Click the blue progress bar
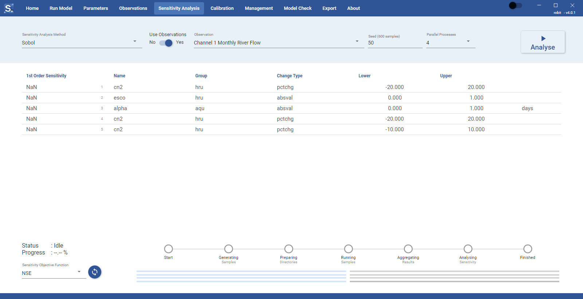 pyautogui.click(x=241, y=276)
